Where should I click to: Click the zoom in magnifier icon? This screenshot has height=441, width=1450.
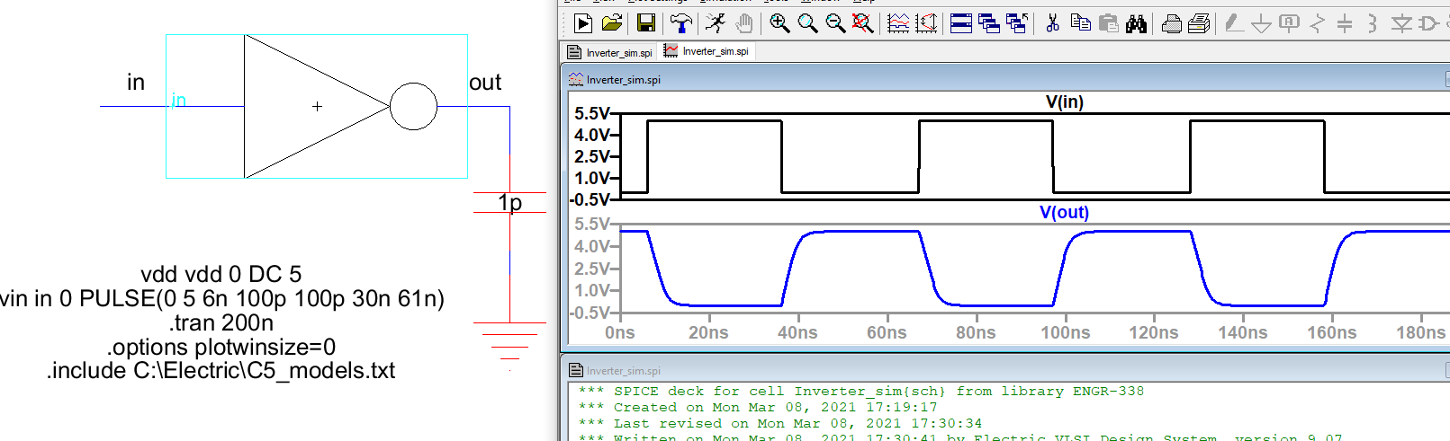coord(779,24)
